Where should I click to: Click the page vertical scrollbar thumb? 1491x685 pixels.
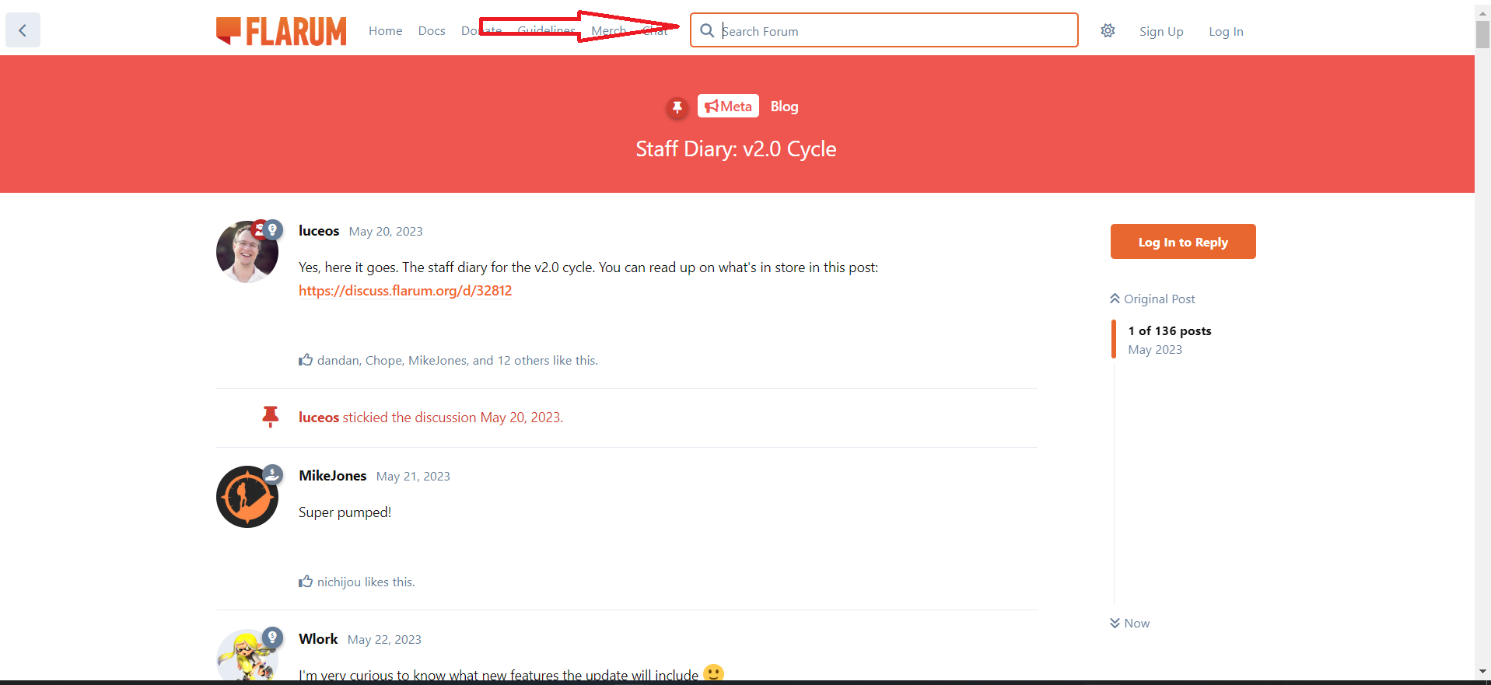pos(1483,34)
